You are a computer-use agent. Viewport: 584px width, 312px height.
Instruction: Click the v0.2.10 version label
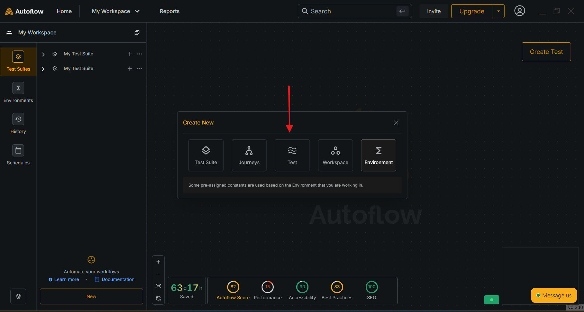point(575,307)
